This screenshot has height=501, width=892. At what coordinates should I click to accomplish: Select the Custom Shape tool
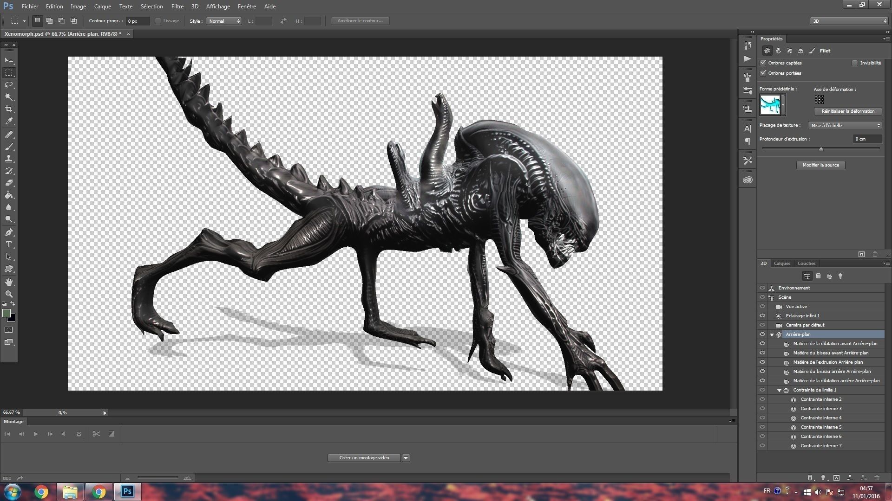coord(9,269)
